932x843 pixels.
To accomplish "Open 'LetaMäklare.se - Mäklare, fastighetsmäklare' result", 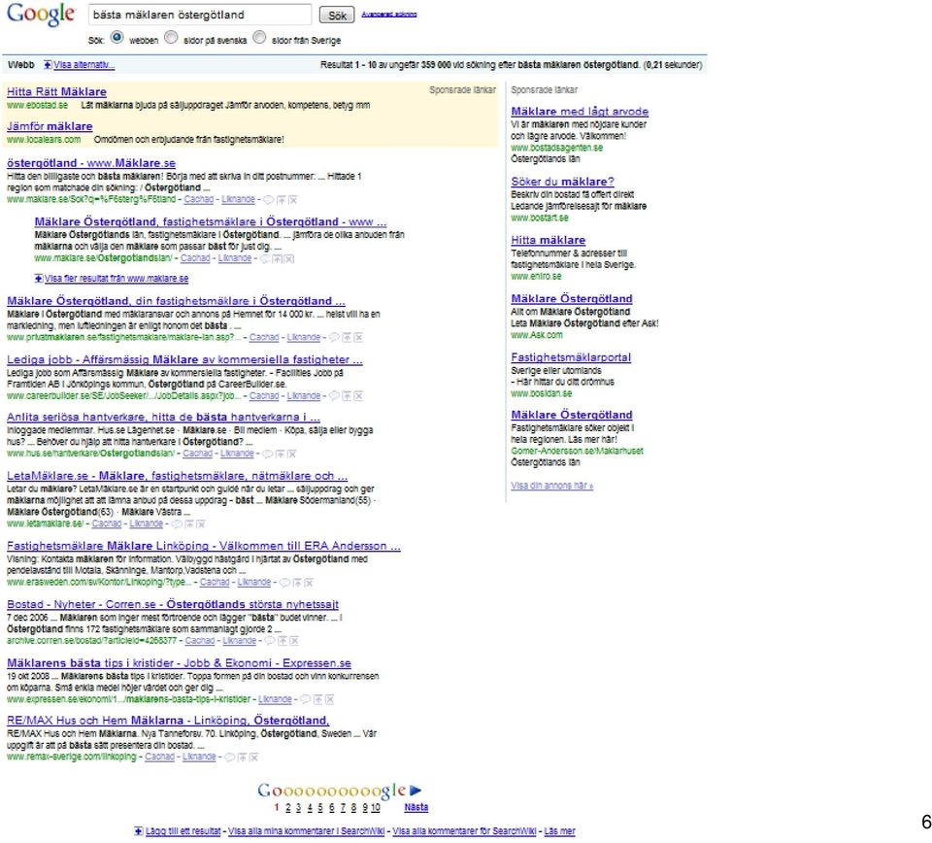I will tap(177, 476).
